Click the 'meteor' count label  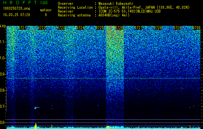46,10
